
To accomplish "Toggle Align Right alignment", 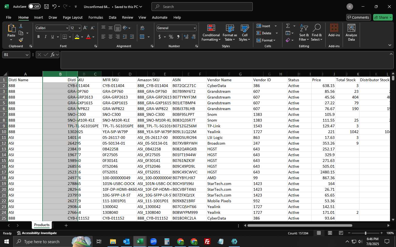I will [118, 37].
